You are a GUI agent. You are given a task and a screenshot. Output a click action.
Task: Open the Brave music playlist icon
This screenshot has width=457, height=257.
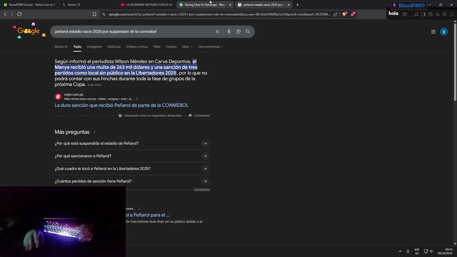pos(416,14)
